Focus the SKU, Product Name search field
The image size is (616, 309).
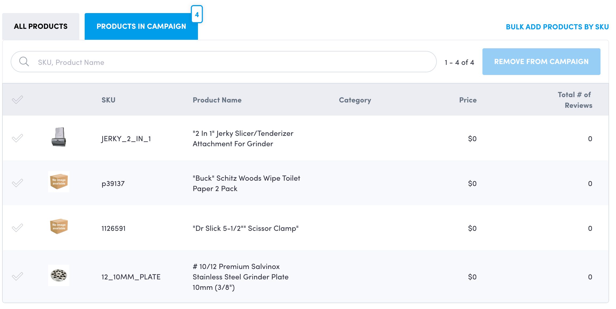click(230, 62)
